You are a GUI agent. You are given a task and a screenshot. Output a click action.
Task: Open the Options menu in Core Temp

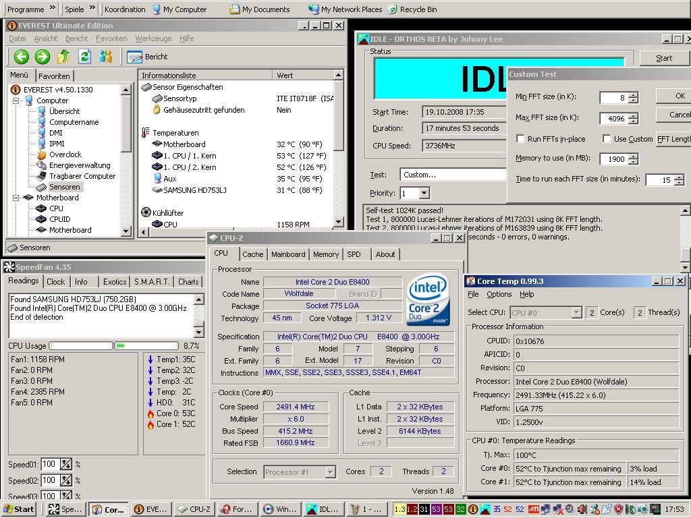point(499,294)
